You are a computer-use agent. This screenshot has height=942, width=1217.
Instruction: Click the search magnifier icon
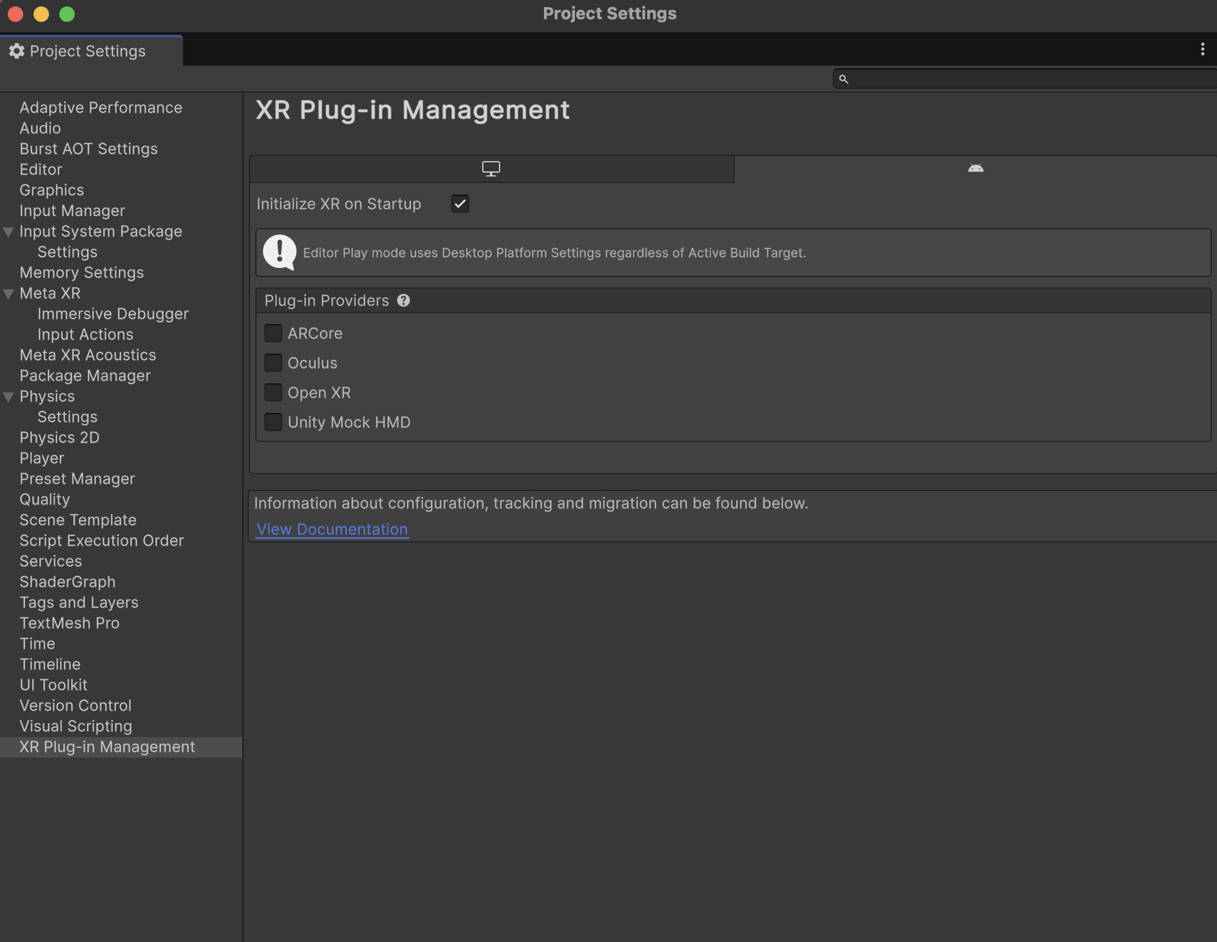pyautogui.click(x=844, y=79)
